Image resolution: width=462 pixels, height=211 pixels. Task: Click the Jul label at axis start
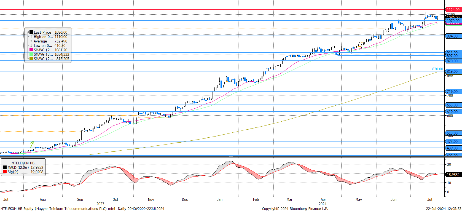coord(6,199)
